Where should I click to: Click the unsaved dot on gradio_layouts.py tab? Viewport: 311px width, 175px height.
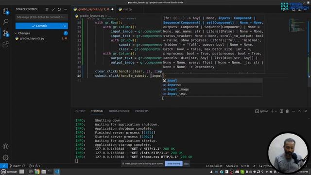[x=112, y=9]
